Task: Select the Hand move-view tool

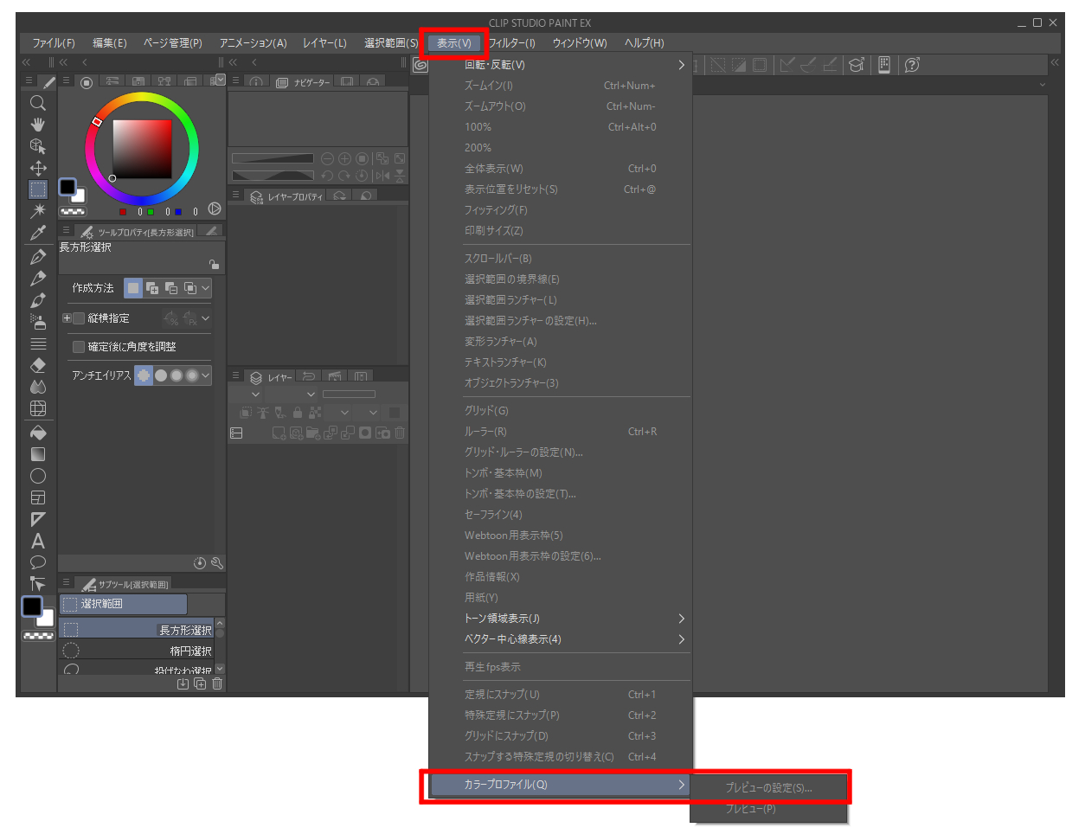Action: 38,125
